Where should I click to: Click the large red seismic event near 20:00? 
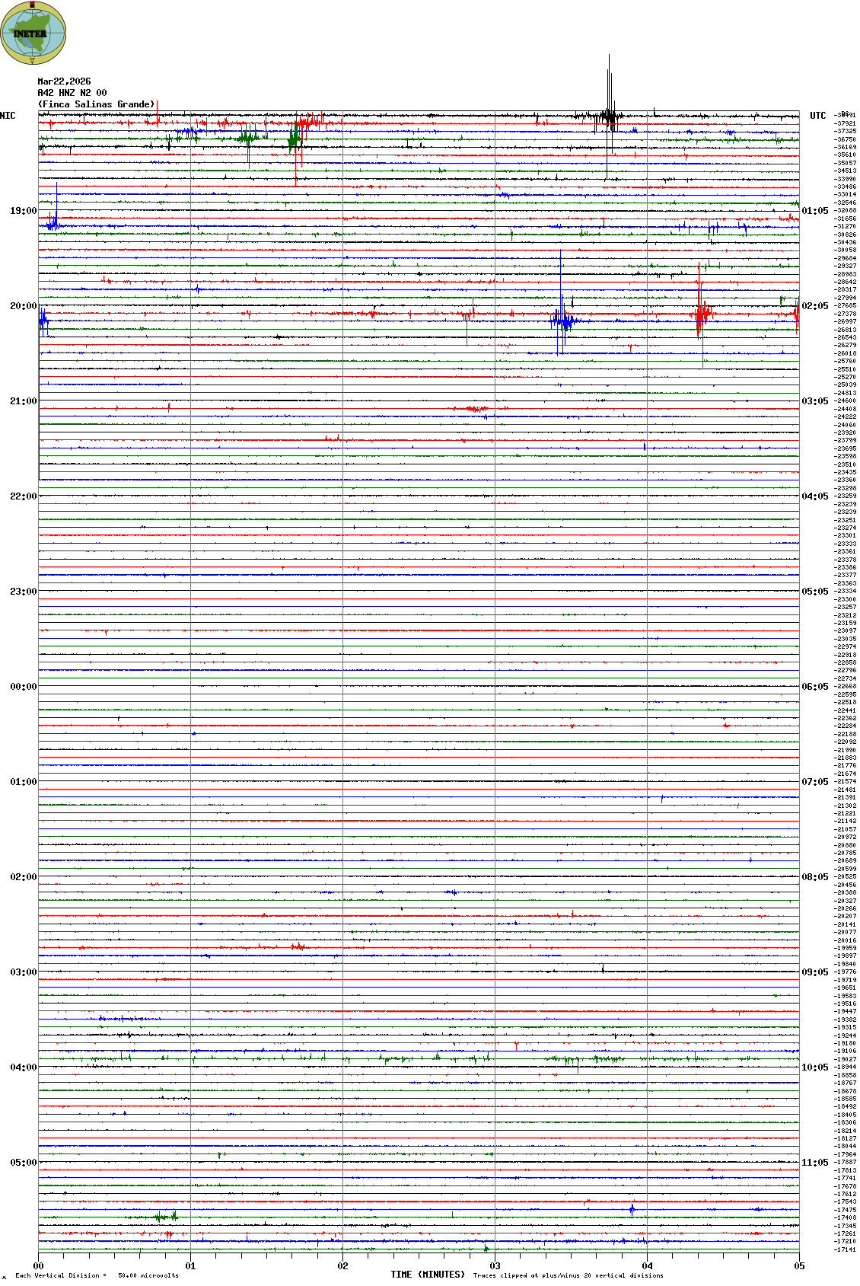point(700,311)
